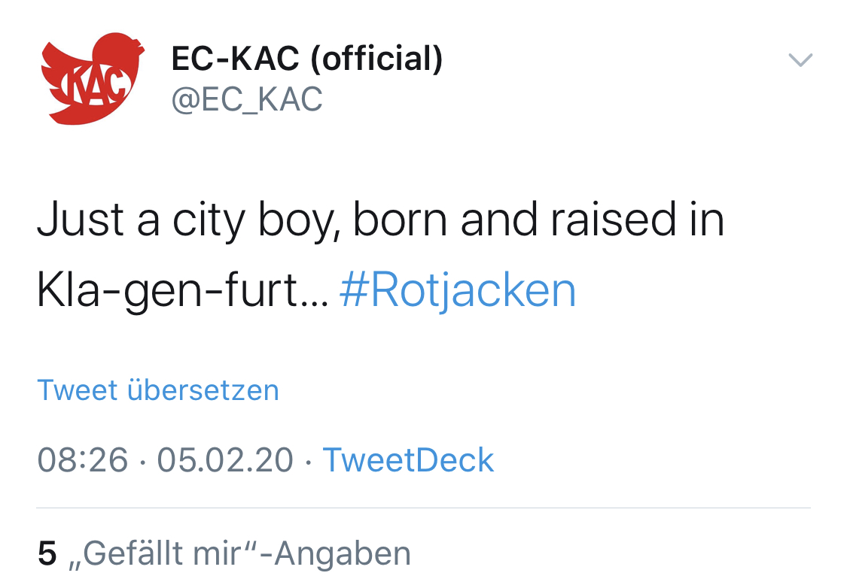Click the word "übersetzen" in the translate link
This screenshot has width=847, height=585.
click(x=203, y=390)
